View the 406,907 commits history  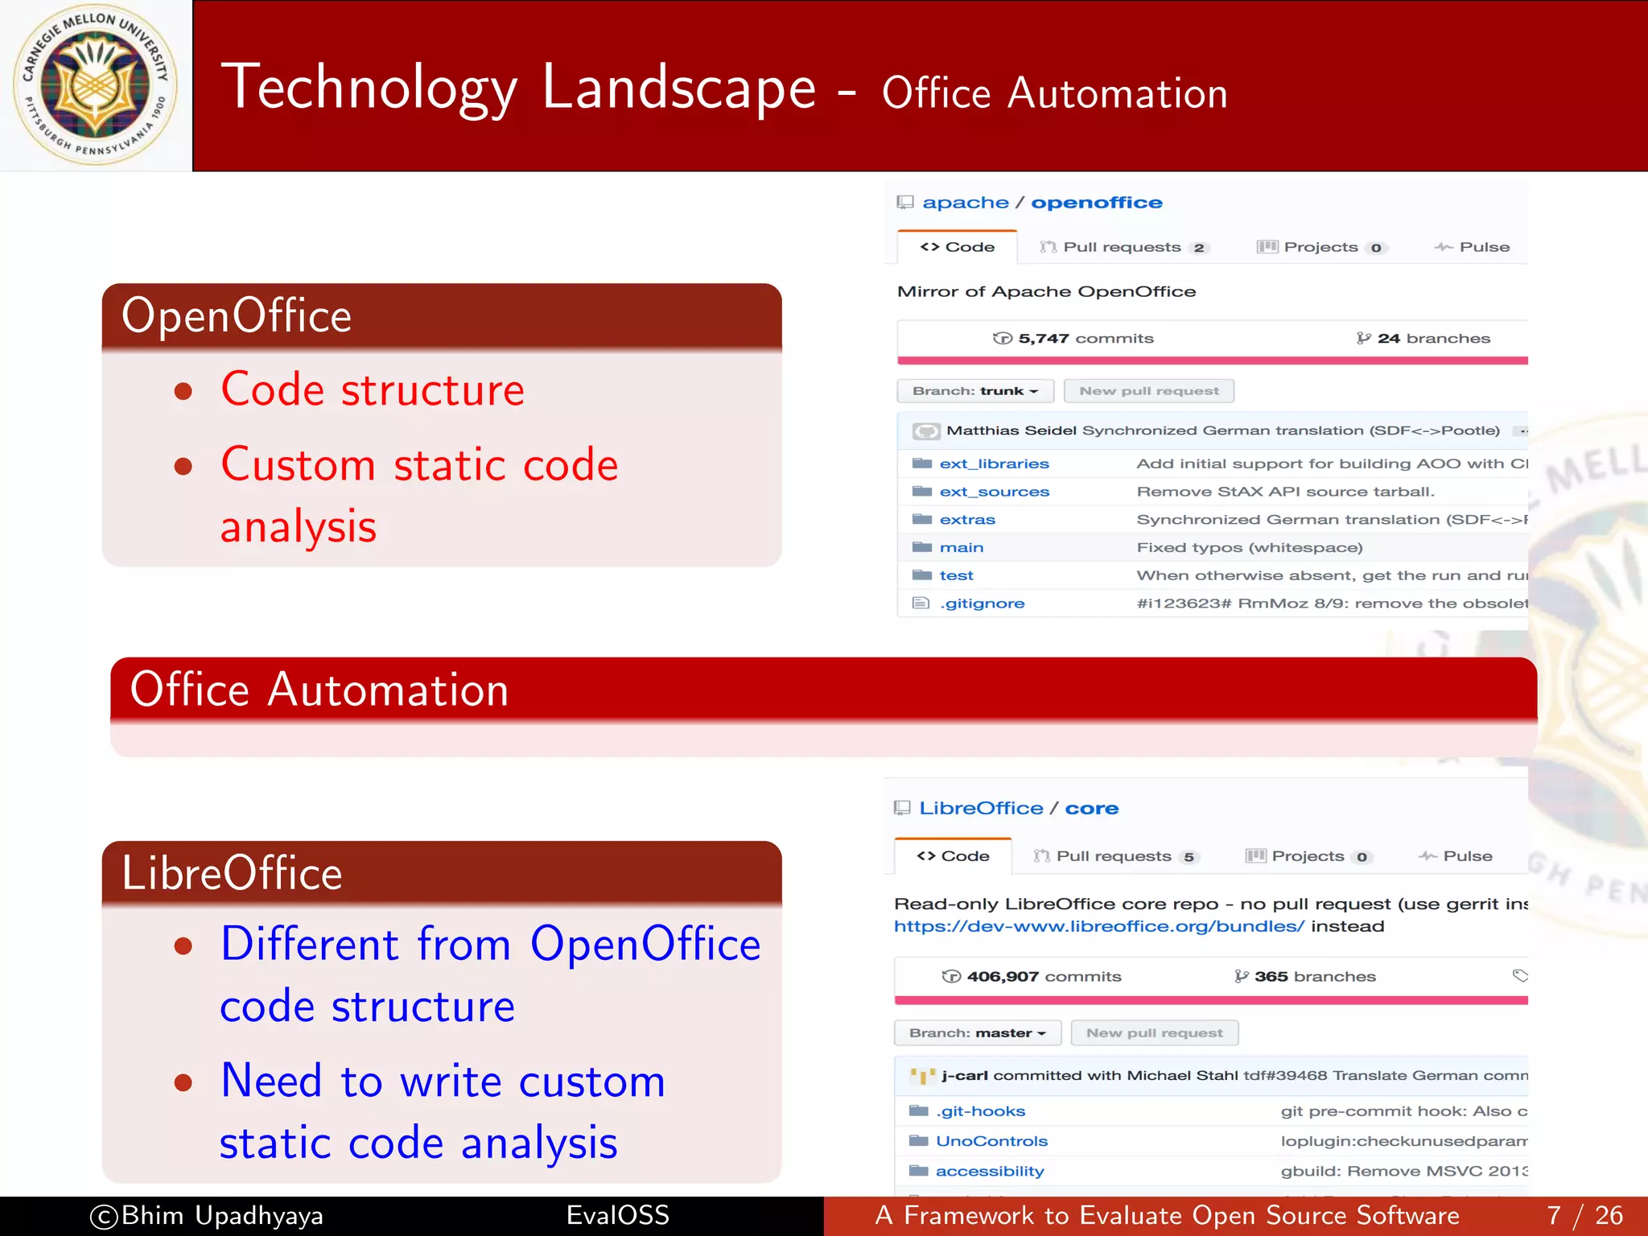1032,977
